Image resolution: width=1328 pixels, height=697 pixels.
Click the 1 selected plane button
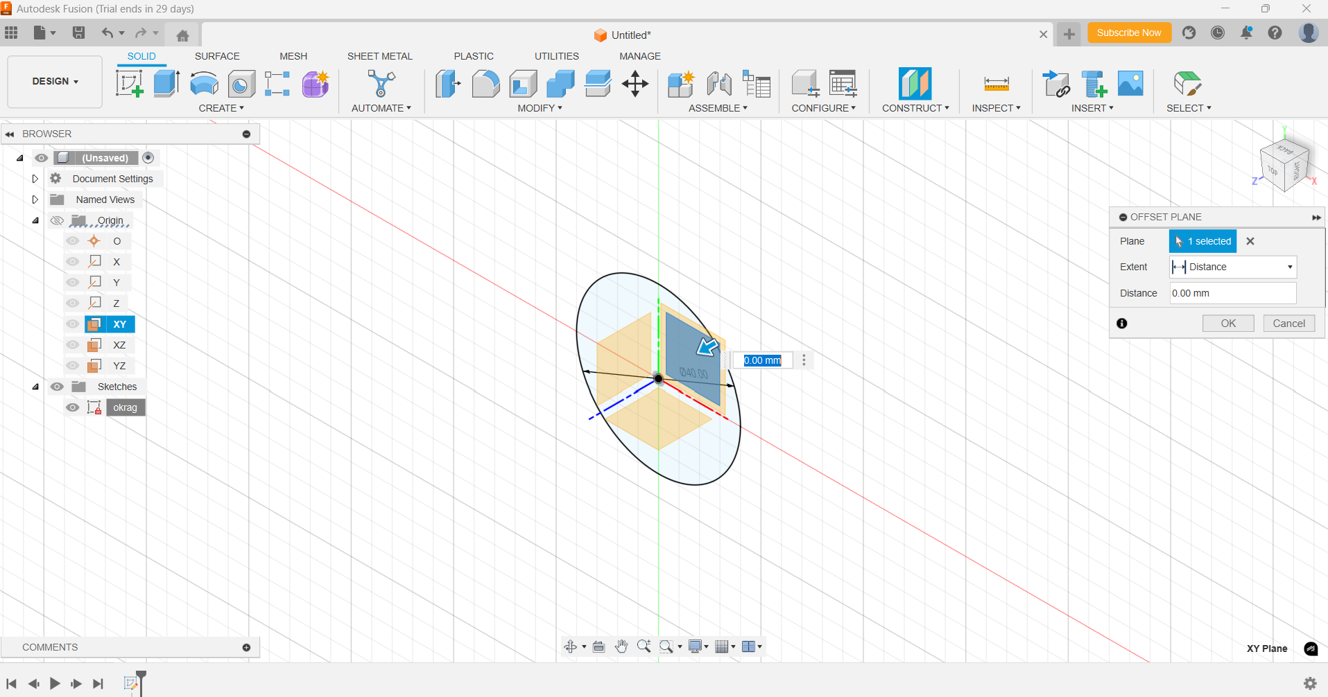tap(1203, 241)
